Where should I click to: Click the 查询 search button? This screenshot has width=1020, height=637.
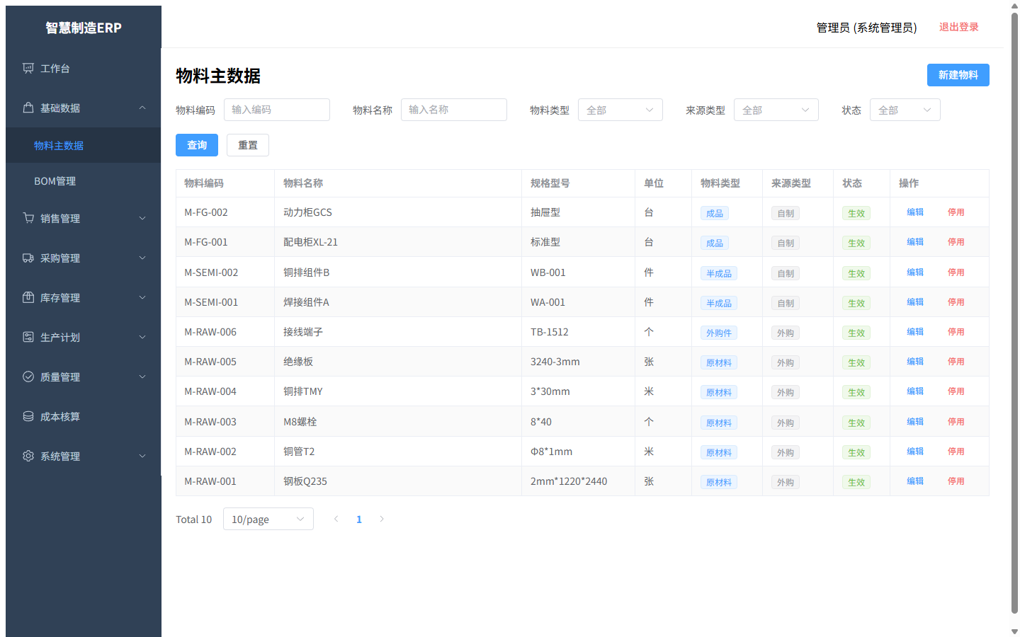pos(197,145)
